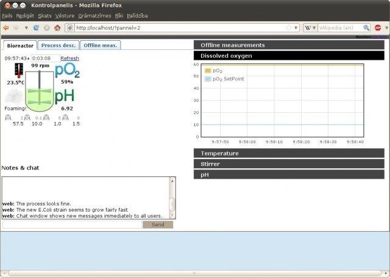Open the Vēsture menu

coord(65,16)
